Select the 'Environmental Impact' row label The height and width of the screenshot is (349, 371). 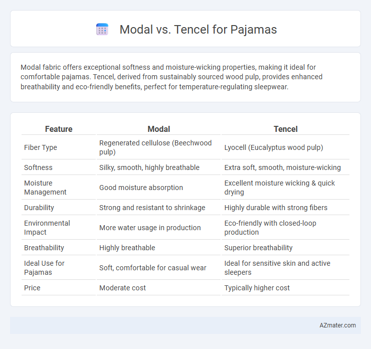47,228
